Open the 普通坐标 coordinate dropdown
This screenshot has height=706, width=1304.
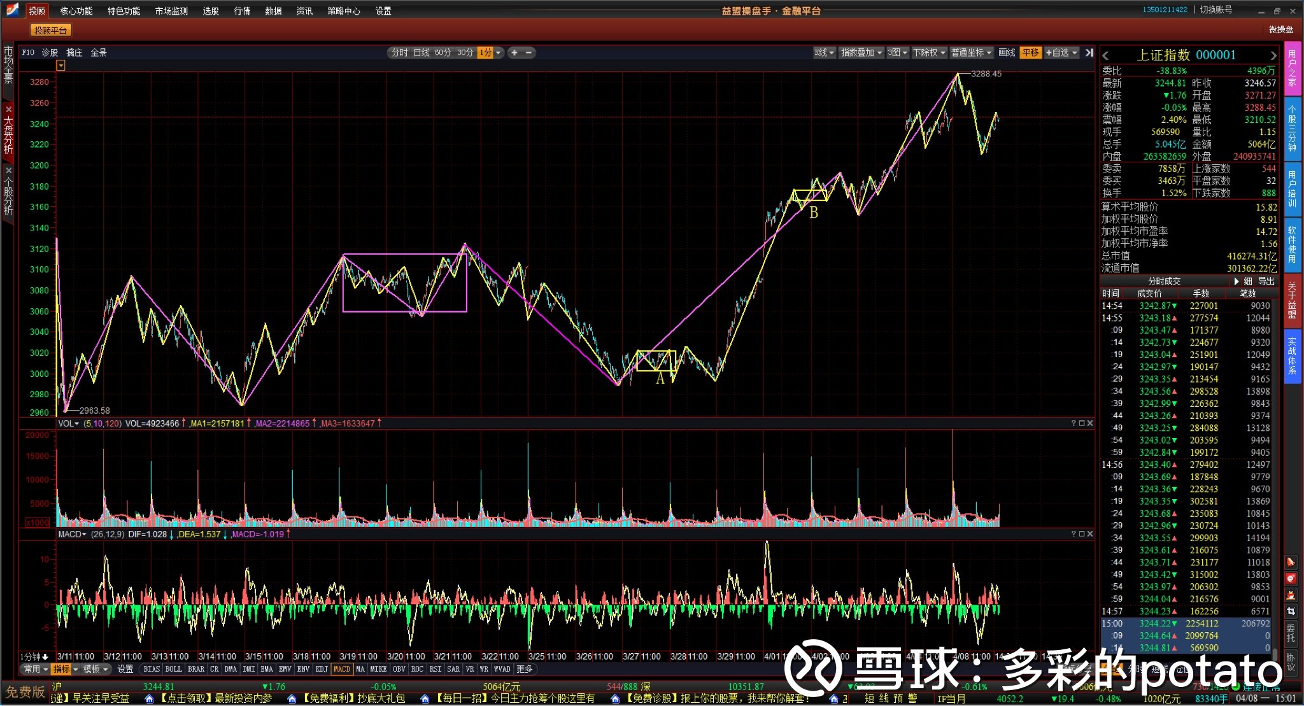pyautogui.click(x=971, y=53)
